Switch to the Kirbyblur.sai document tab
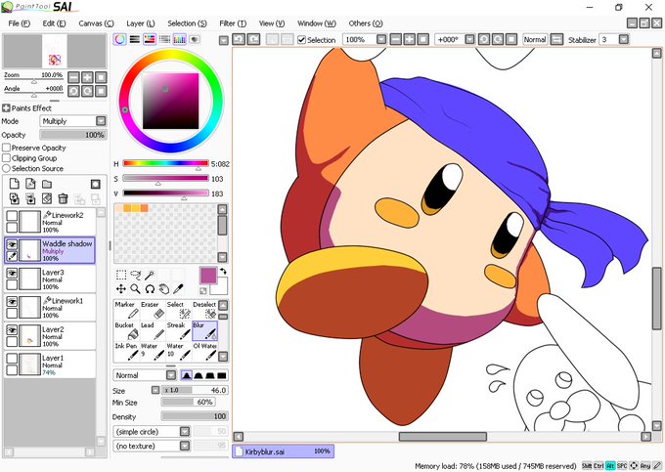 (283, 451)
